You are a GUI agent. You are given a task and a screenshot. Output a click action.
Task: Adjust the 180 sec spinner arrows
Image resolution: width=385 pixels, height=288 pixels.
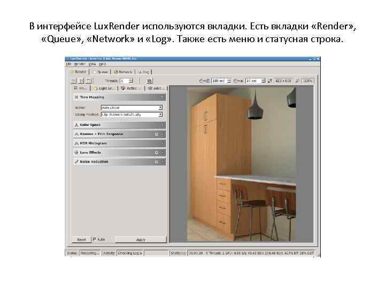tap(229, 81)
